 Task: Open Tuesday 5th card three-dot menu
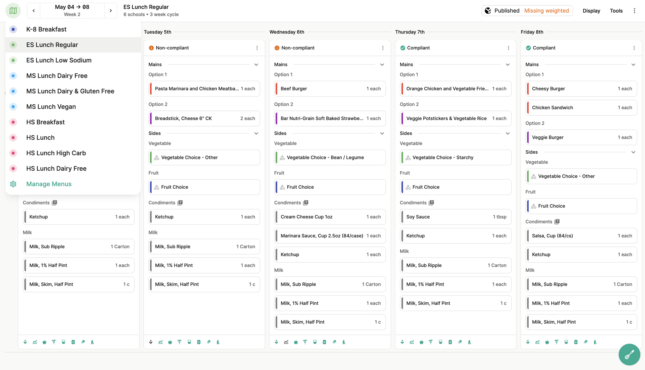(x=257, y=48)
